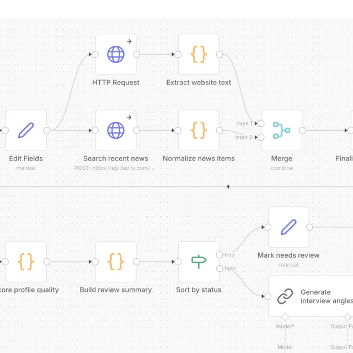Select the HTTP Request globe node
Viewport: 353px width, 353px height.
tap(115, 54)
